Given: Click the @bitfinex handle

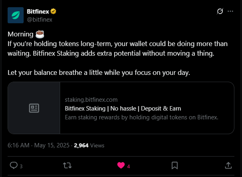Looking at the screenshot, I should [x=40, y=20].
